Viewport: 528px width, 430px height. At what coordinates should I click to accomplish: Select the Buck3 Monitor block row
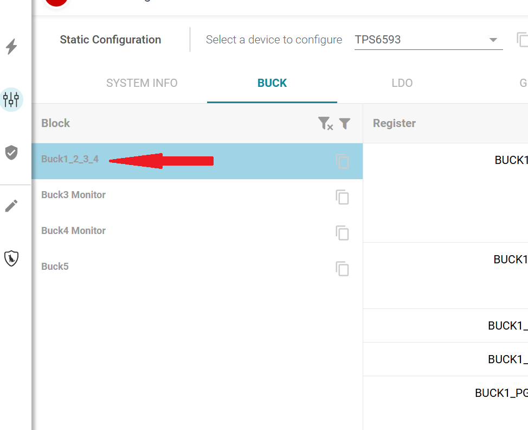point(197,197)
